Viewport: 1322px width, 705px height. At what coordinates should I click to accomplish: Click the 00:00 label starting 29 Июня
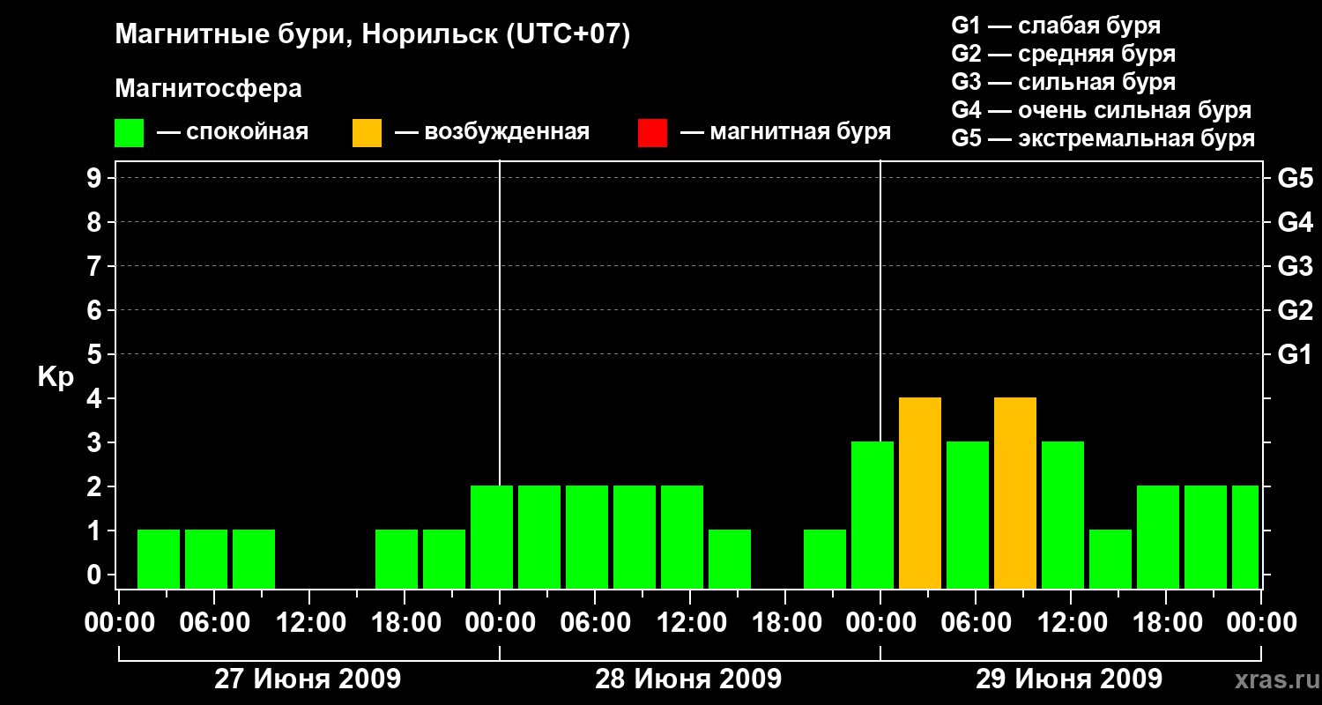(880, 623)
